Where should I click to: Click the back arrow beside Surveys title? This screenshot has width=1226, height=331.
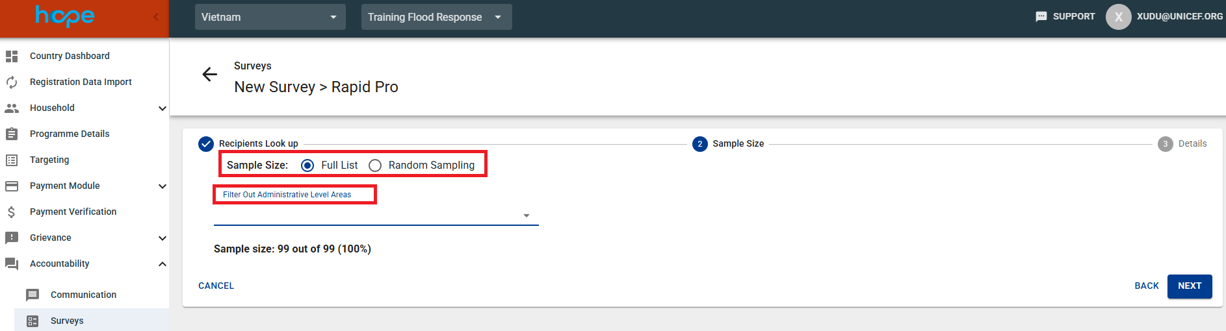click(x=209, y=75)
